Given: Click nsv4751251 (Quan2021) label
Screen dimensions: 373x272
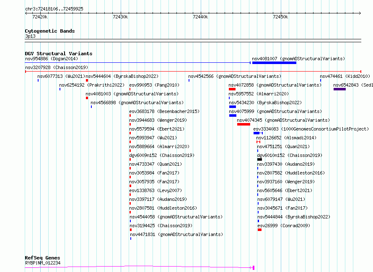Looking at the screenshot, I should coord(283,146).
